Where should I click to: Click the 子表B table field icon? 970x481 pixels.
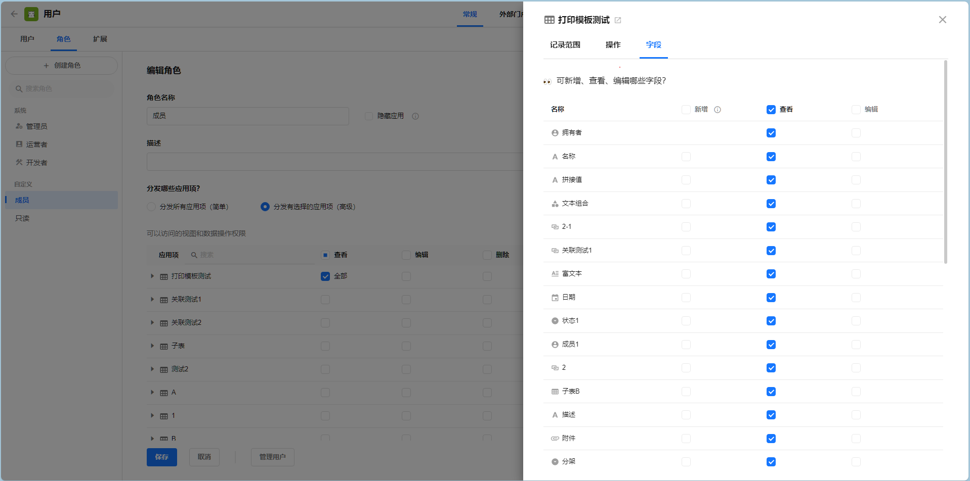pos(555,392)
